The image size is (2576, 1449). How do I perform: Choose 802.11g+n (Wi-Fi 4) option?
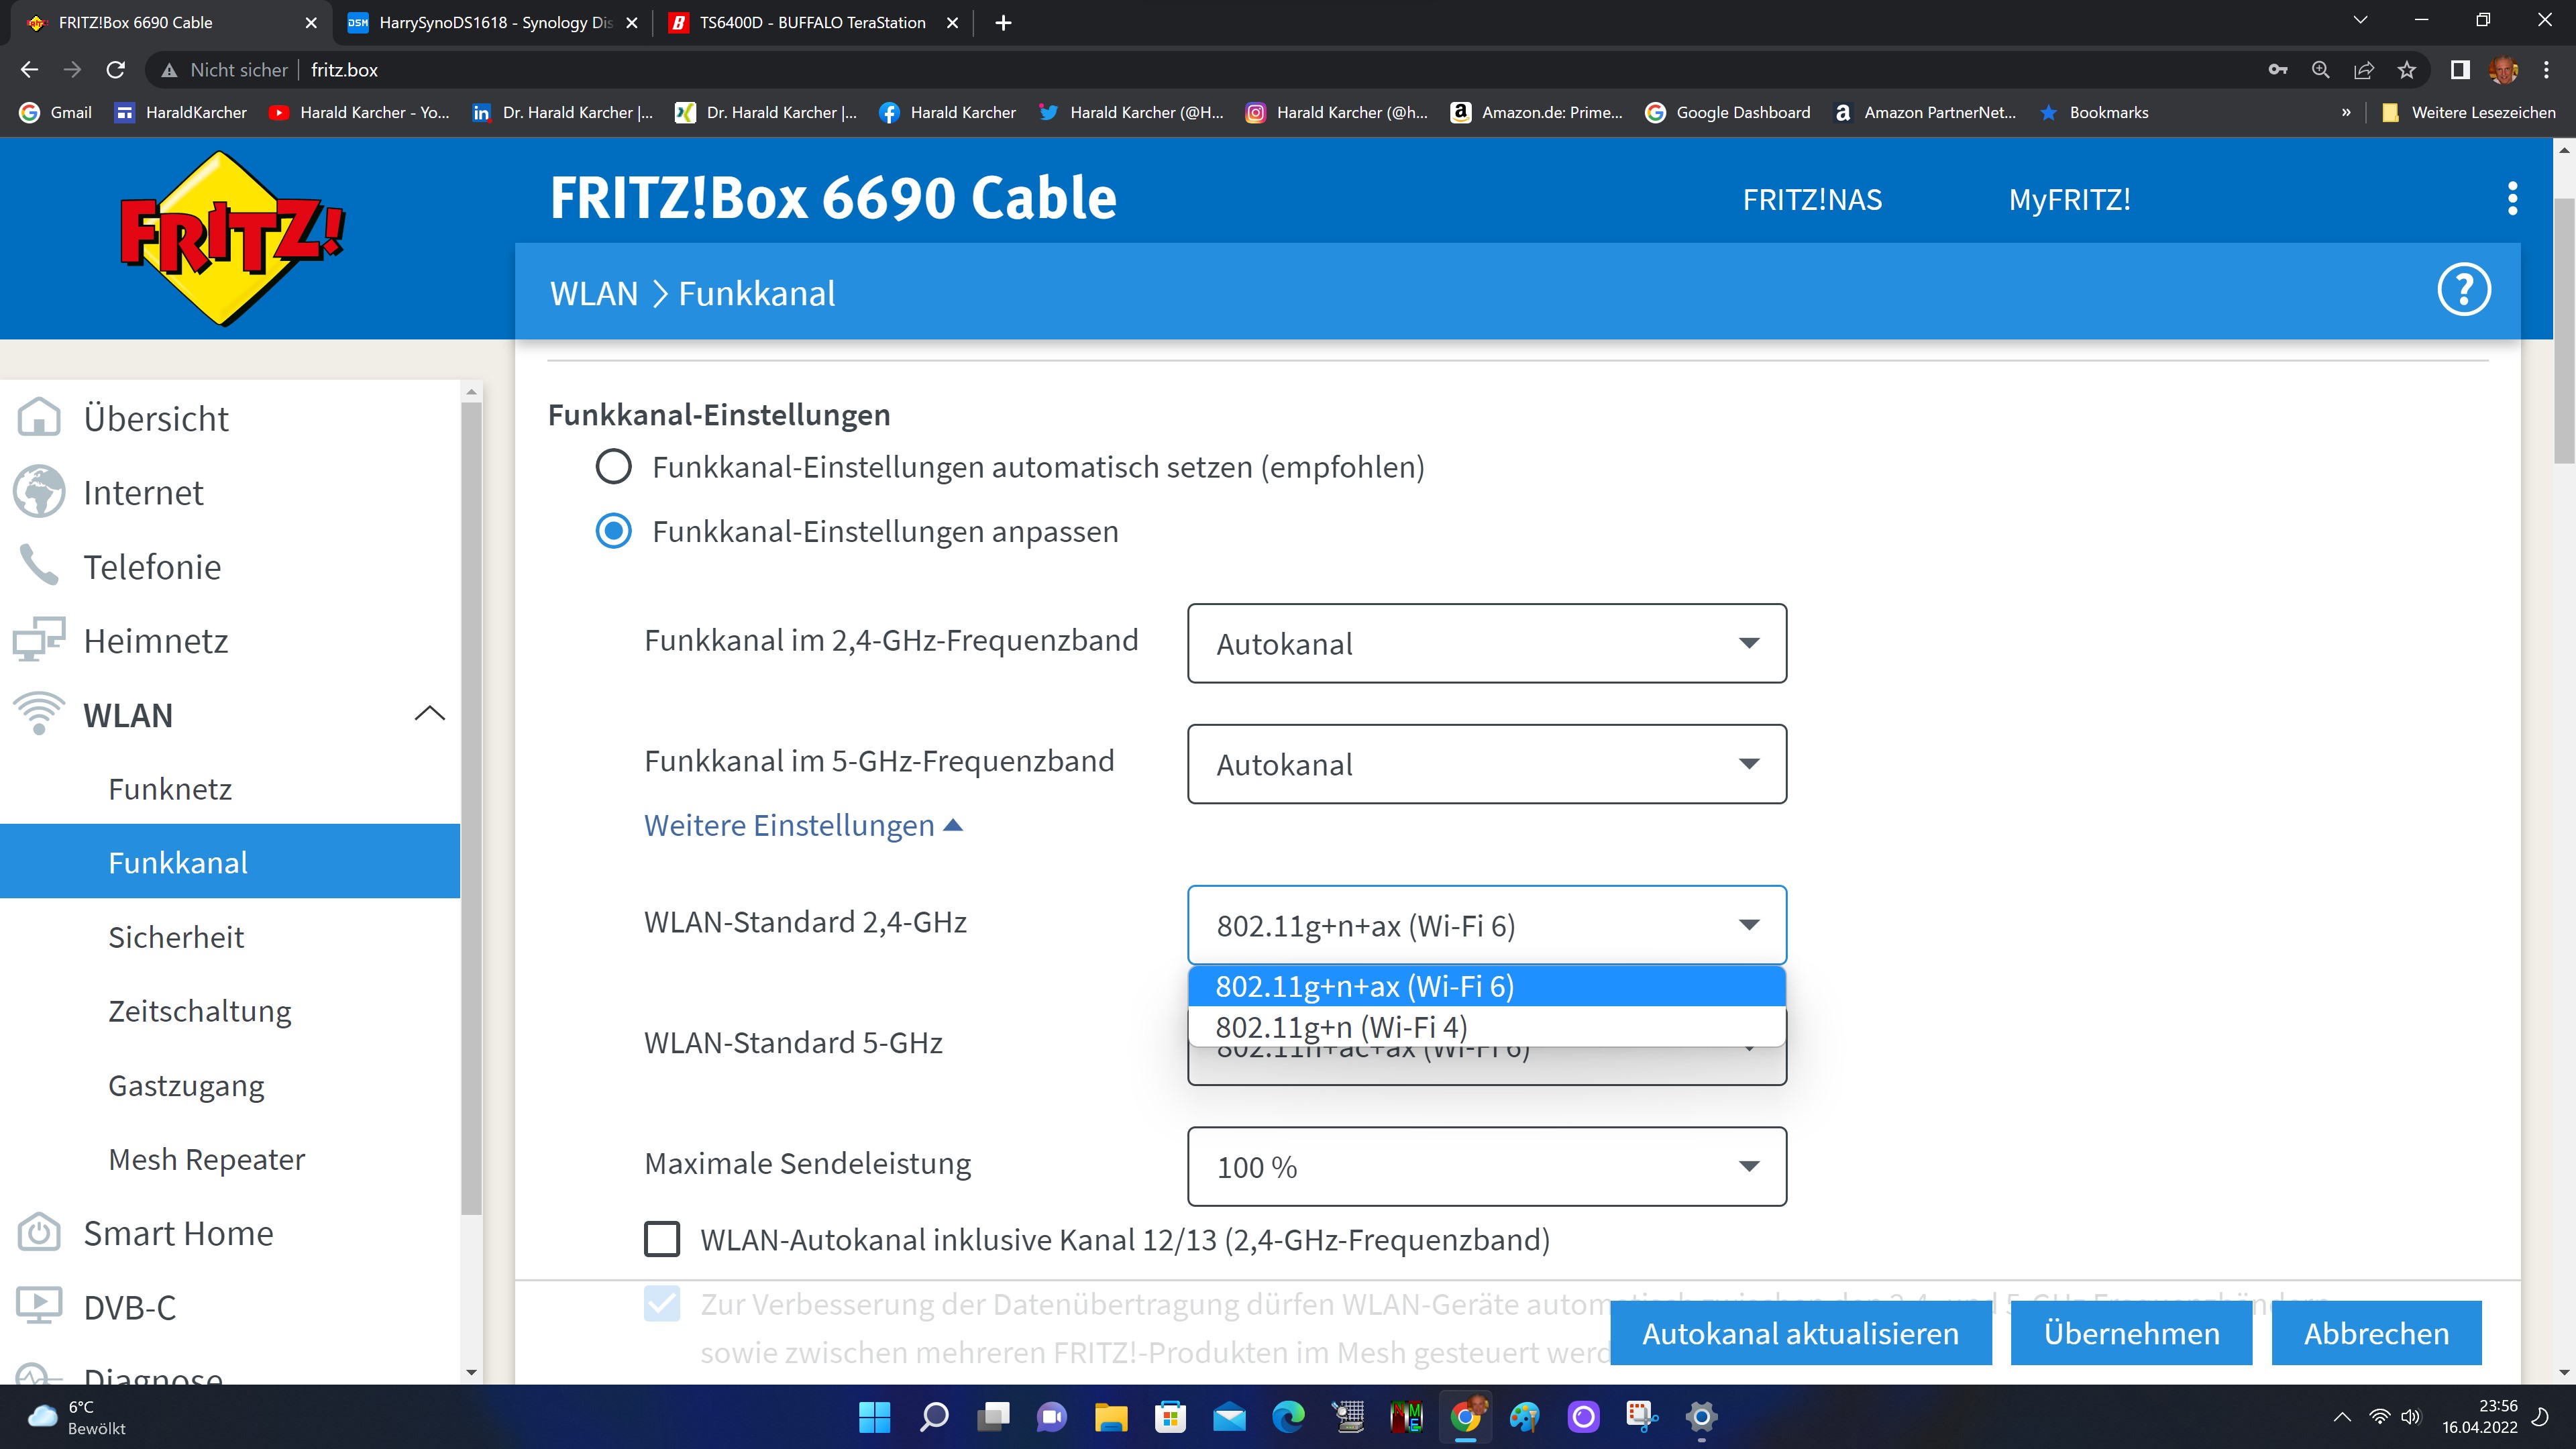[x=1341, y=1027]
